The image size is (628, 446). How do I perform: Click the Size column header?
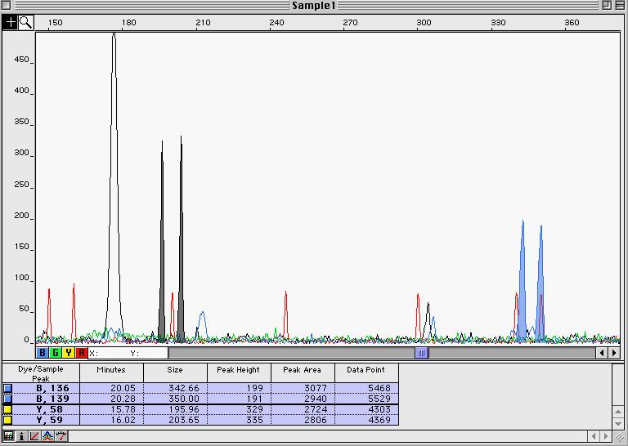pos(175,373)
